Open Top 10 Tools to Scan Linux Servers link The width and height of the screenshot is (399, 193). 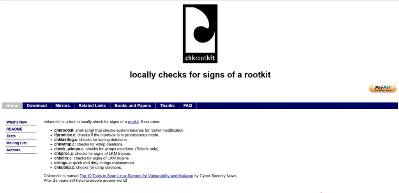pos(136,176)
